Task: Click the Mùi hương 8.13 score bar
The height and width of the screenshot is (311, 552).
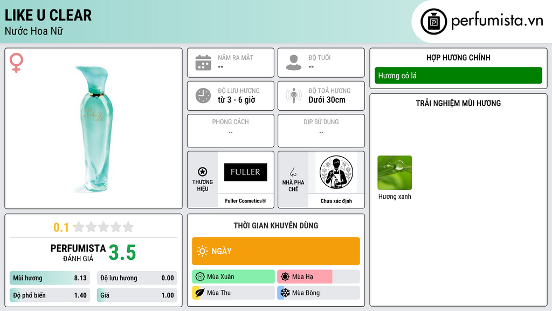Action: (x=50, y=278)
